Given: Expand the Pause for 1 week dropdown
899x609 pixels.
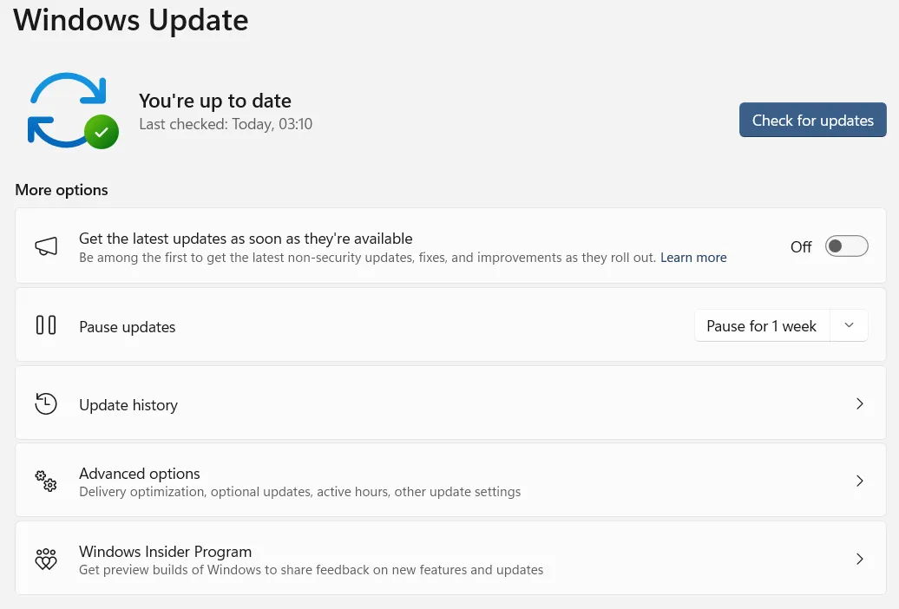Looking at the screenshot, I should (849, 325).
